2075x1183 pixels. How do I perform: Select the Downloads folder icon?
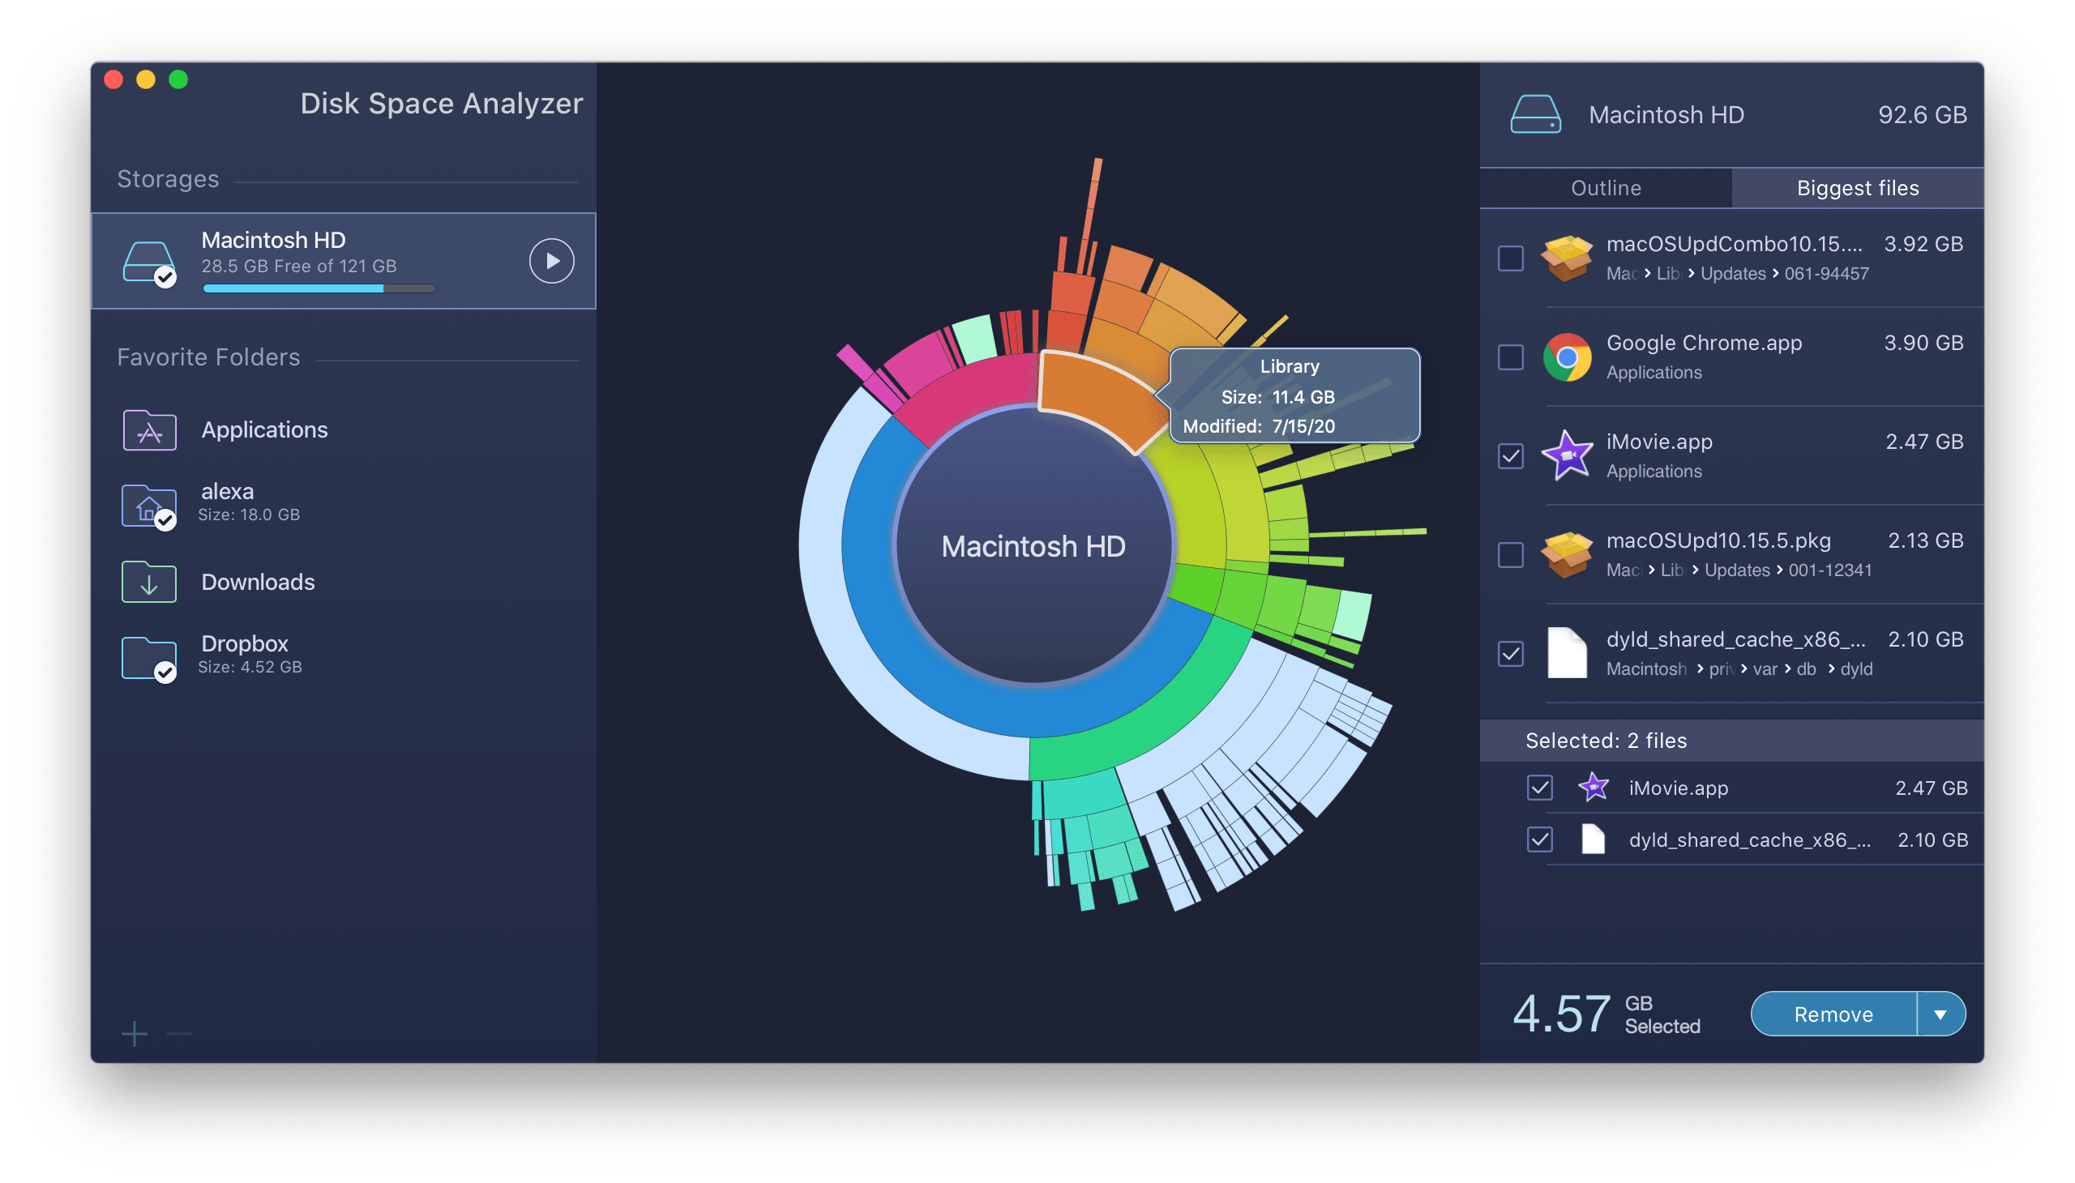point(151,580)
